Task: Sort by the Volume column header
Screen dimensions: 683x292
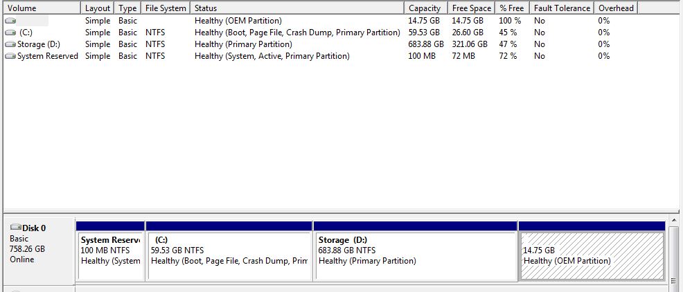Action: point(42,8)
